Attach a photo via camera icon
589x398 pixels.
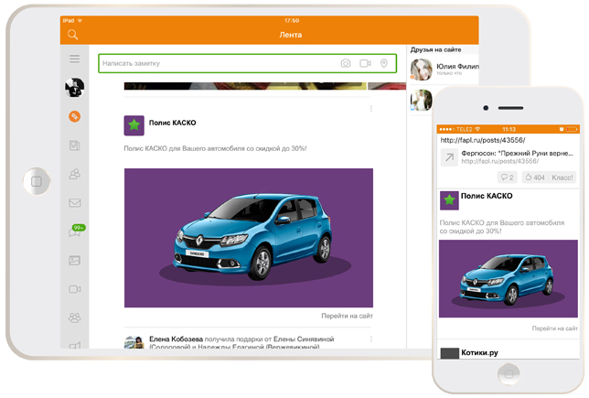[x=346, y=63]
